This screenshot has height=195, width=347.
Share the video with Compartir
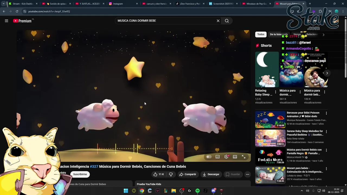point(188,174)
